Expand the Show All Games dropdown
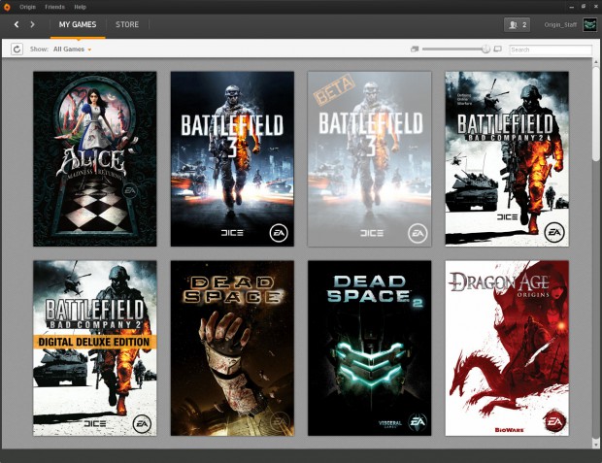 [x=73, y=49]
